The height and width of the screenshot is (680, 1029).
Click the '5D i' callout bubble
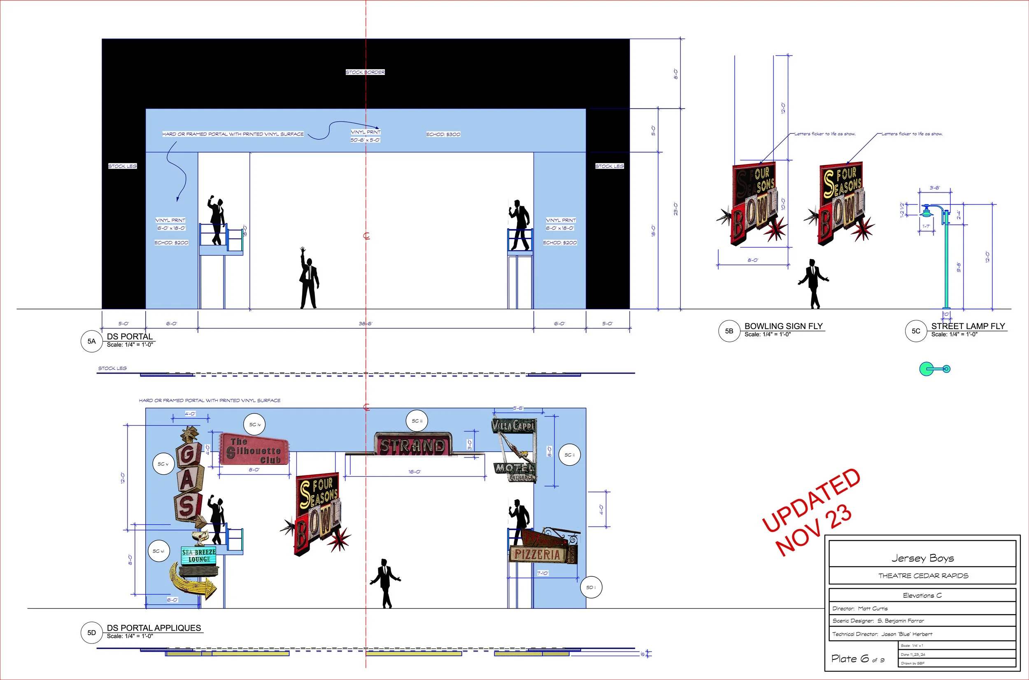tap(591, 587)
